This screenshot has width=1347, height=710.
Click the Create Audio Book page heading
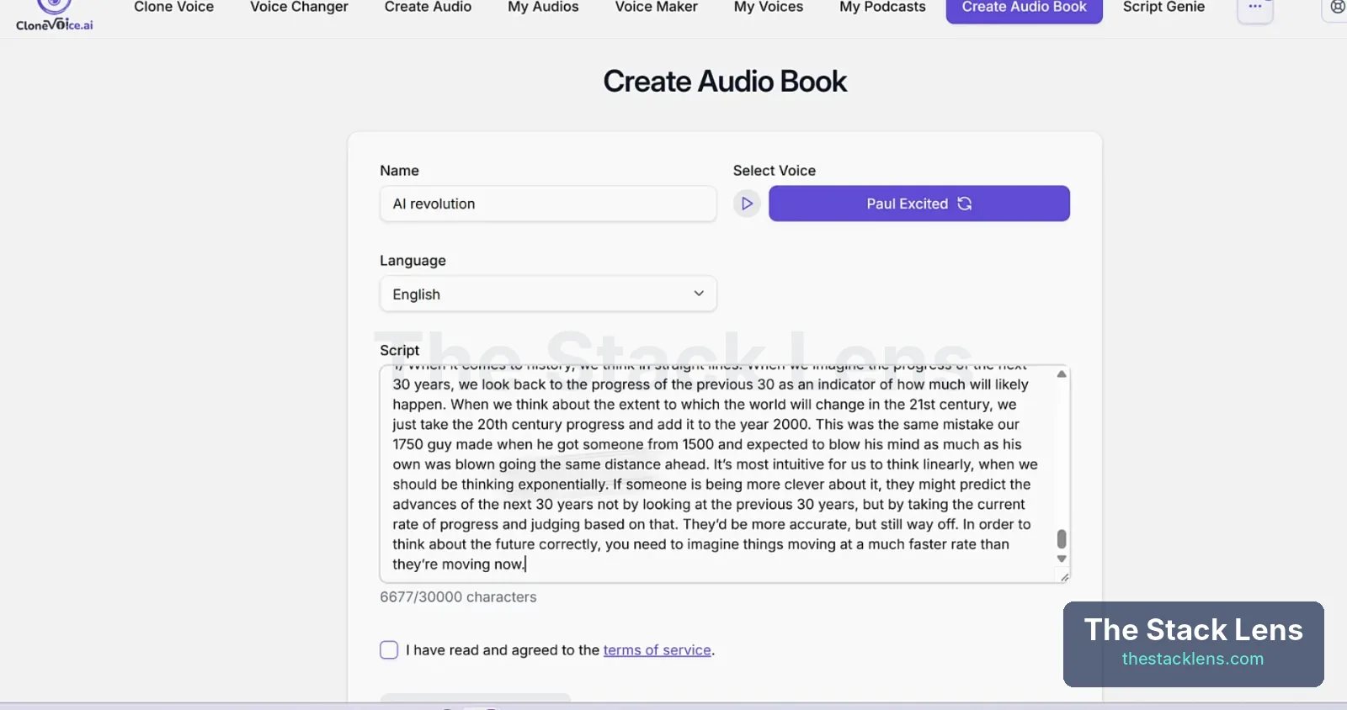click(725, 82)
